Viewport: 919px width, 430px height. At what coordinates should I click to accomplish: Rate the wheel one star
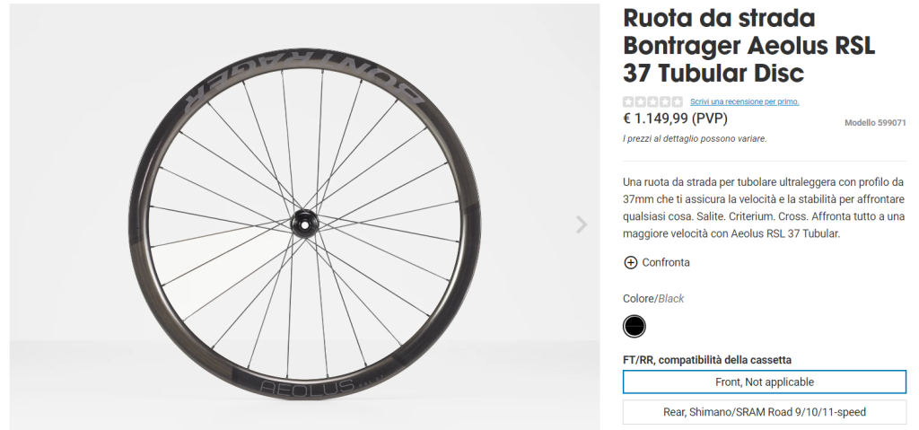tap(628, 101)
